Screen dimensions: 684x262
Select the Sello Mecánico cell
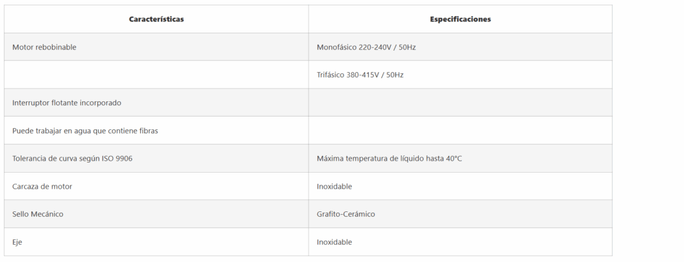tap(156, 214)
